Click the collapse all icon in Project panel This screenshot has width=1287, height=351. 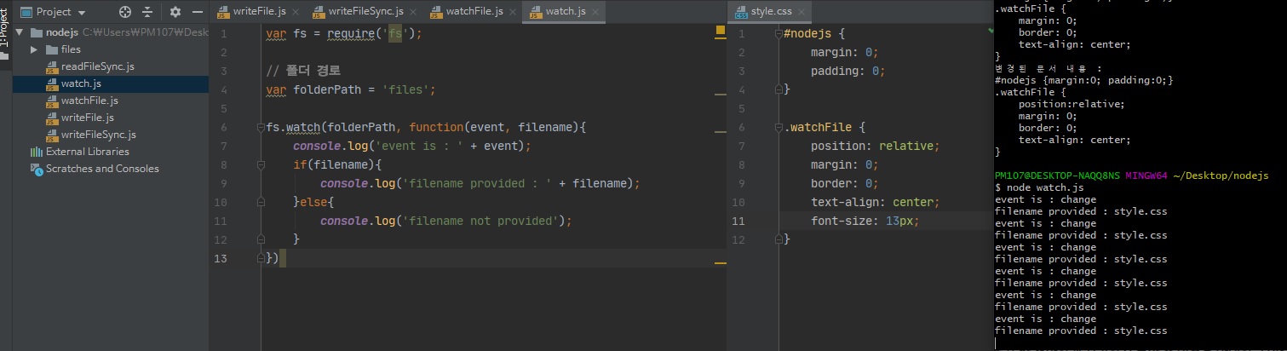(x=148, y=12)
